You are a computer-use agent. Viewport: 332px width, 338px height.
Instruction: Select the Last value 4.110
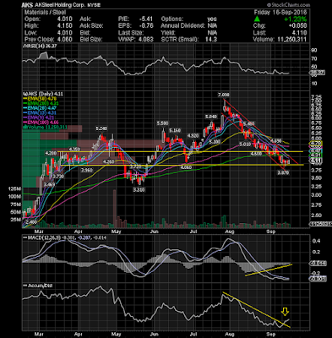(x=299, y=33)
